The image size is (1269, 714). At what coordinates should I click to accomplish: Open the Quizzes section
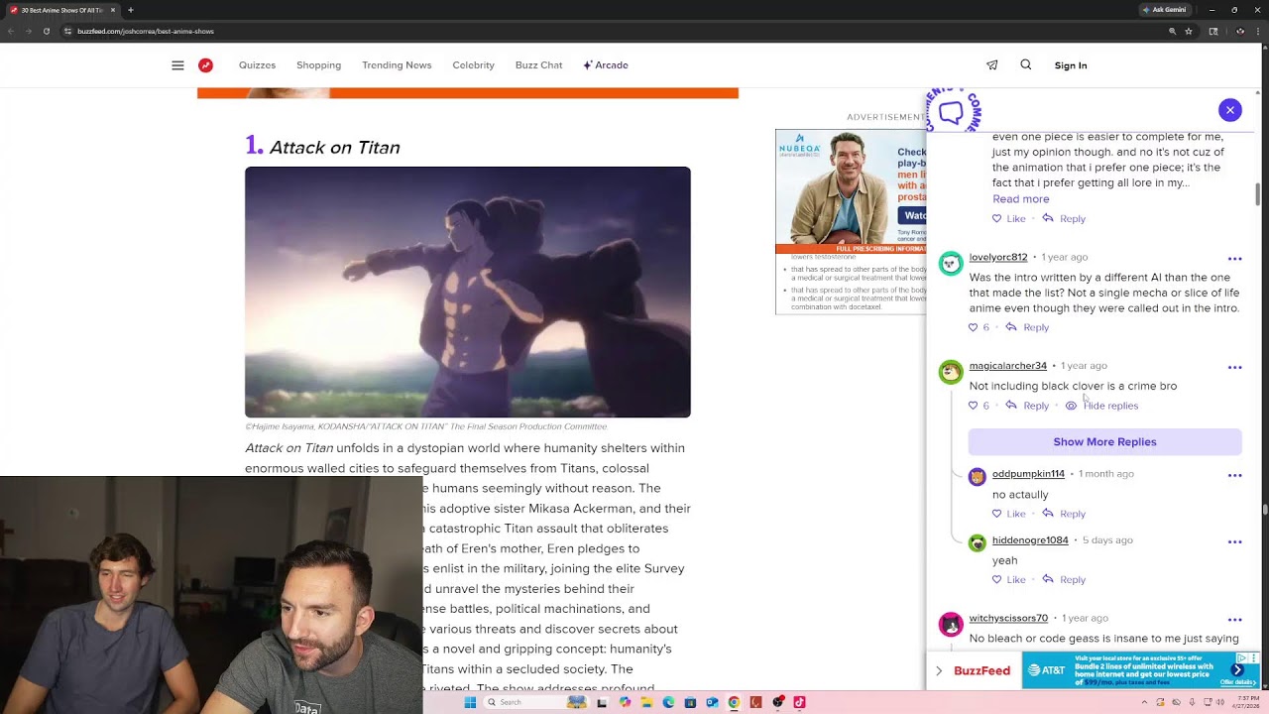pyautogui.click(x=257, y=65)
